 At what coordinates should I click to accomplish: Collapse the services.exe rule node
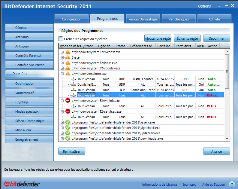tap(62, 112)
